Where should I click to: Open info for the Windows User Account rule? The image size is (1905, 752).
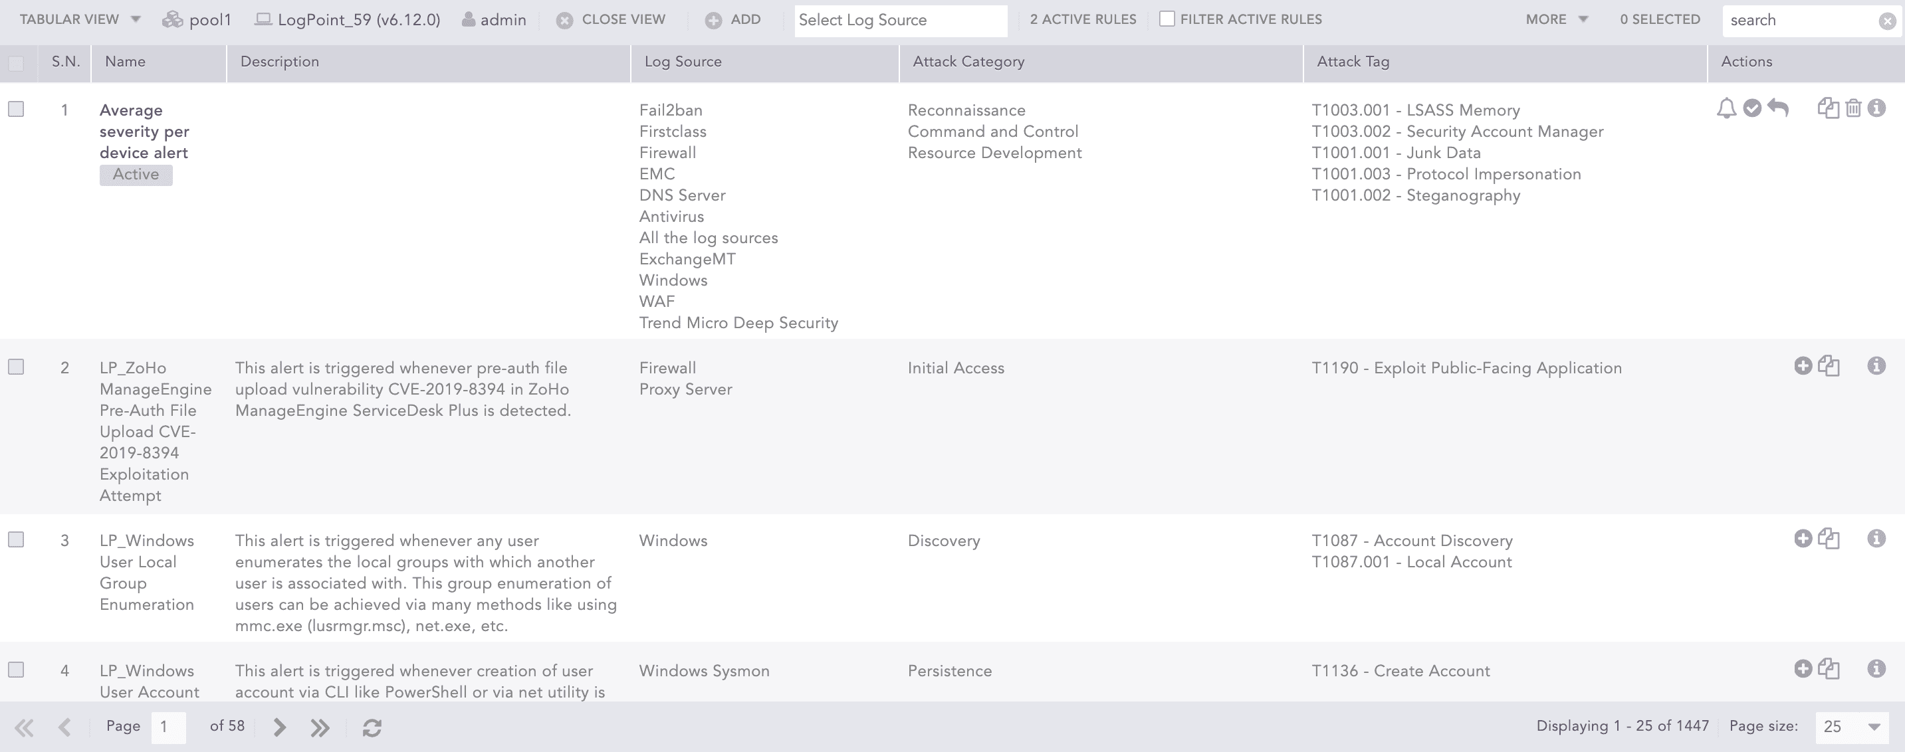(1876, 669)
